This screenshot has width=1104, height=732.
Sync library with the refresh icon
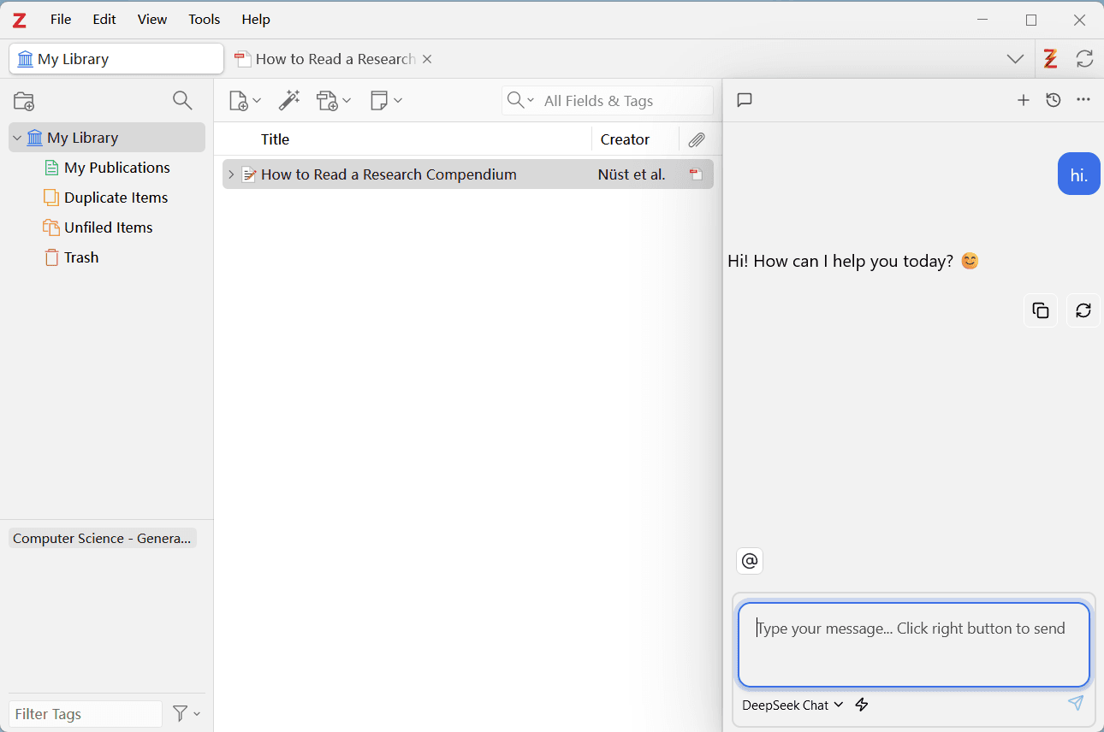(1084, 59)
